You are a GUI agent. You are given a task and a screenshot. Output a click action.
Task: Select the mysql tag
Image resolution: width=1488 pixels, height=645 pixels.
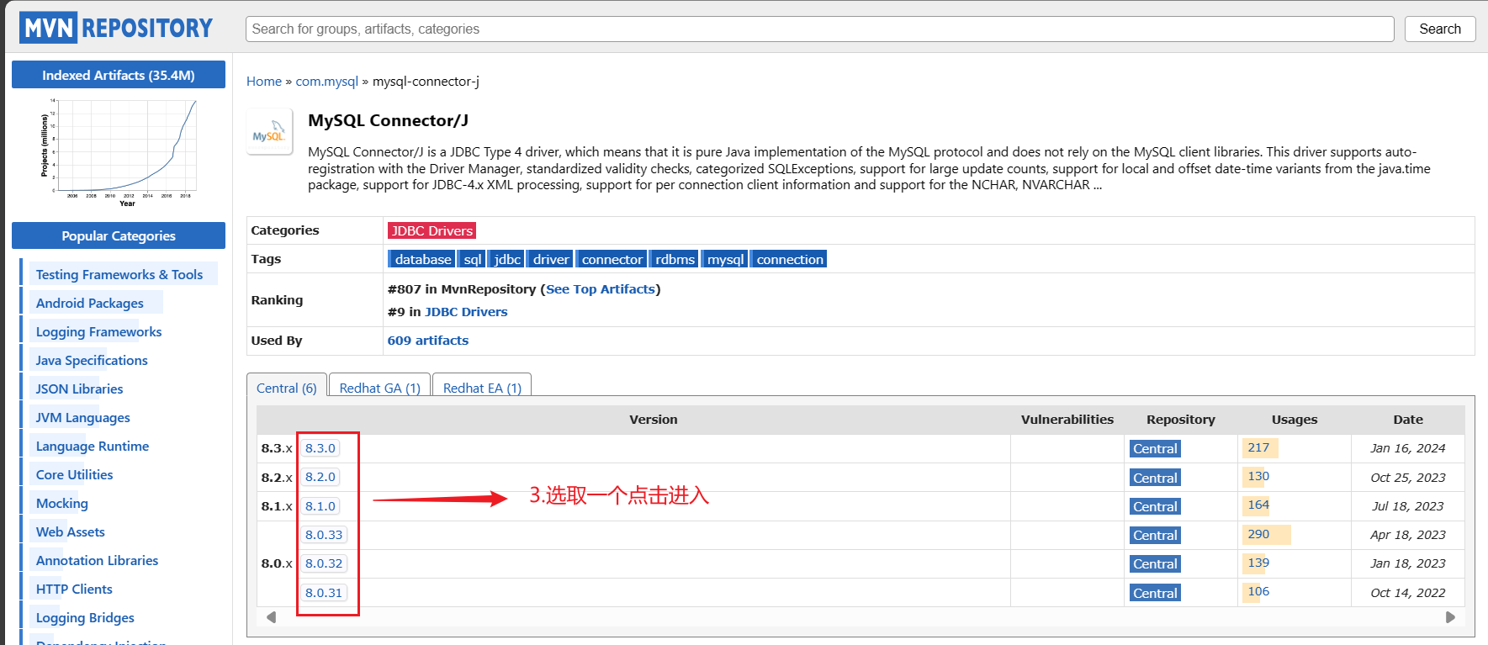tap(725, 259)
